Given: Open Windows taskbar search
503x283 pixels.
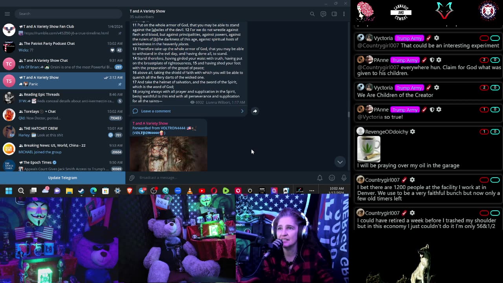Looking at the screenshot, I should pos(21,191).
